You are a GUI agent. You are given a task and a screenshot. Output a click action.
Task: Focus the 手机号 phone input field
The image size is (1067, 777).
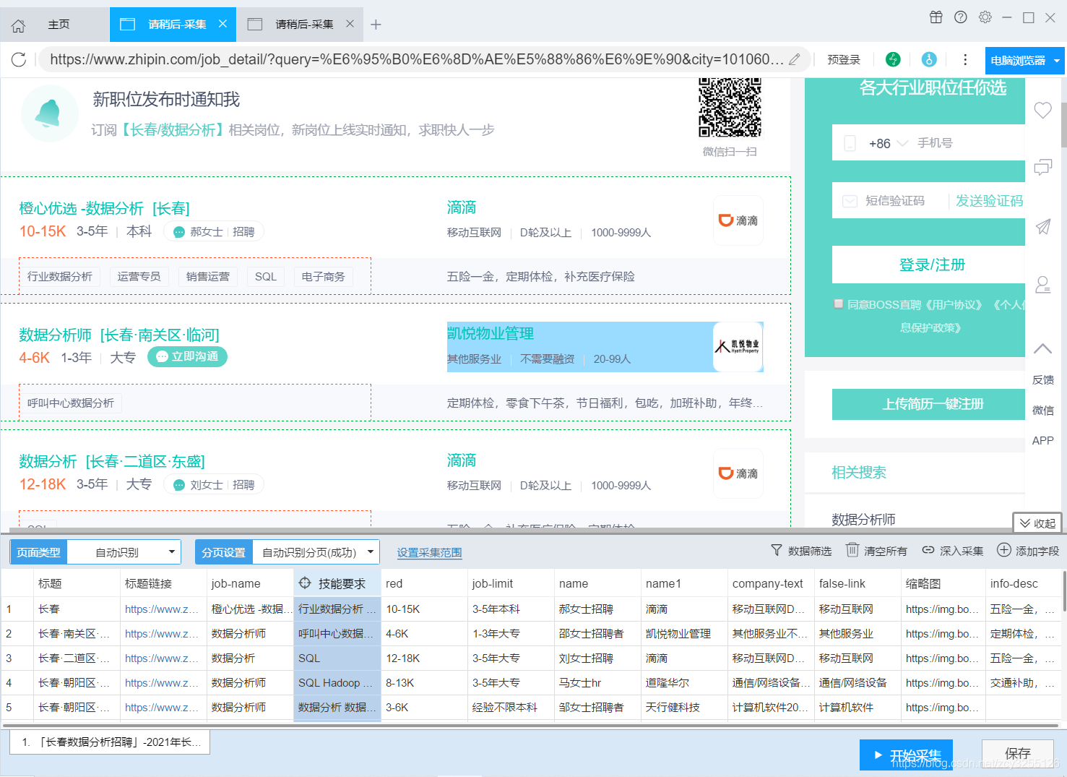pos(970,143)
